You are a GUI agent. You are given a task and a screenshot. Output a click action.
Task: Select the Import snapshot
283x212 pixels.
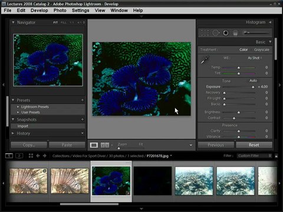pyautogui.click(x=48, y=126)
